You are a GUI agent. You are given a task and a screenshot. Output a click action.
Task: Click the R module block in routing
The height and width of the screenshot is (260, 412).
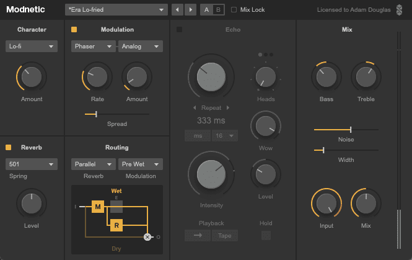click(x=116, y=225)
